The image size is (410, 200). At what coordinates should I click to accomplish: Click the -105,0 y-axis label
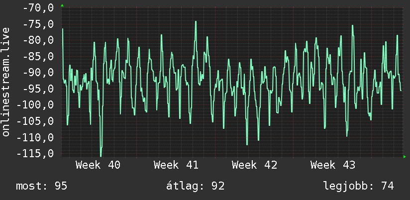coord(35,121)
